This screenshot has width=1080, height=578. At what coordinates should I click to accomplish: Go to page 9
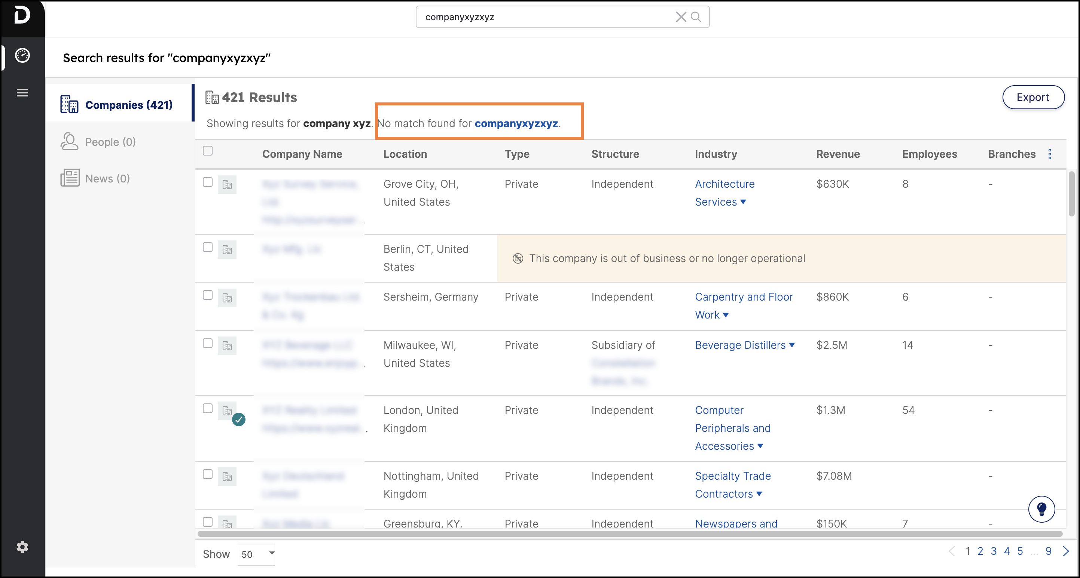[1048, 551]
